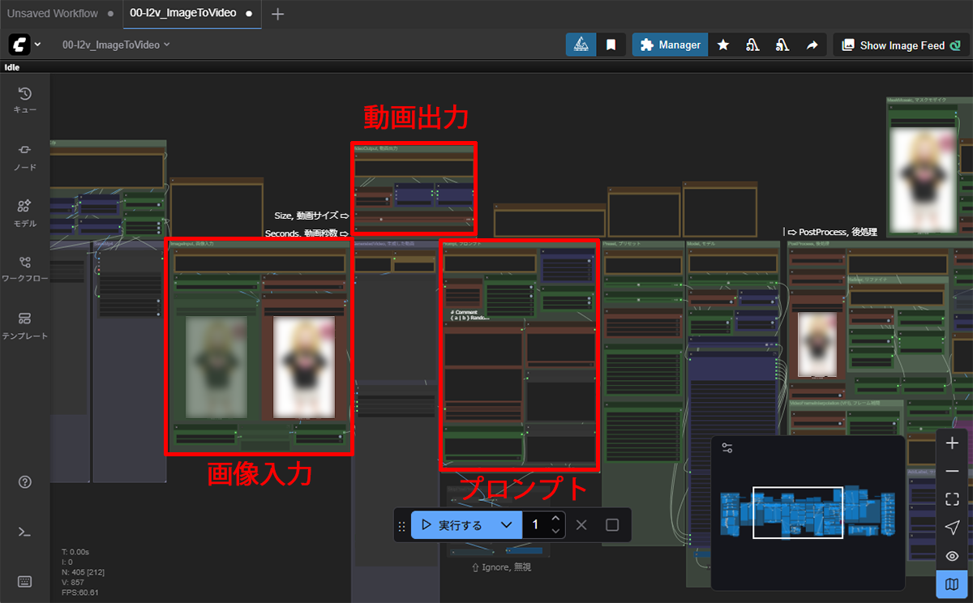Switch to the Unsaved Workflow tab

coord(53,14)
